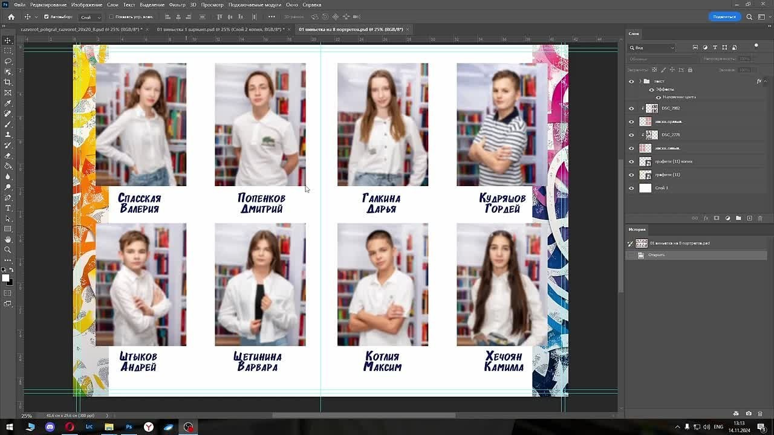
Task: Hide the layer Слой 1
Action: pos(631,188)
